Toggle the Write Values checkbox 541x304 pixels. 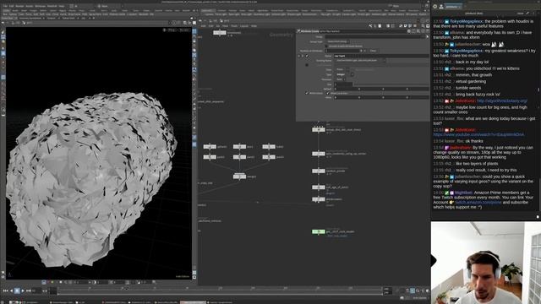(x=307, y=93)
